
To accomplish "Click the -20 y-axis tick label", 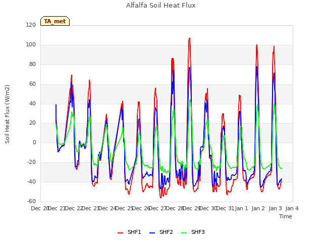I will pyautogui.click(x=31, y=162).
